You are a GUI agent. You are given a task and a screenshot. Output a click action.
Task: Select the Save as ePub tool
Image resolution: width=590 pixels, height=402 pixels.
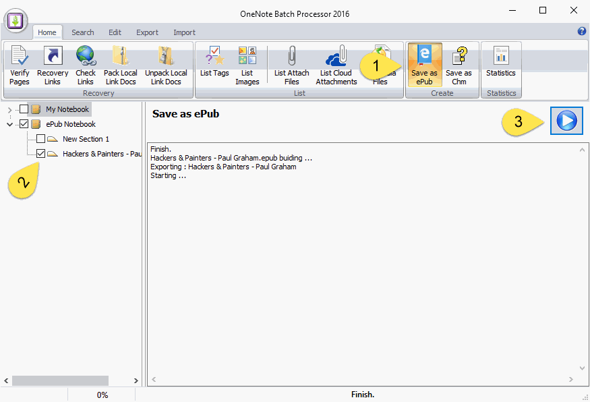point(424,65)
